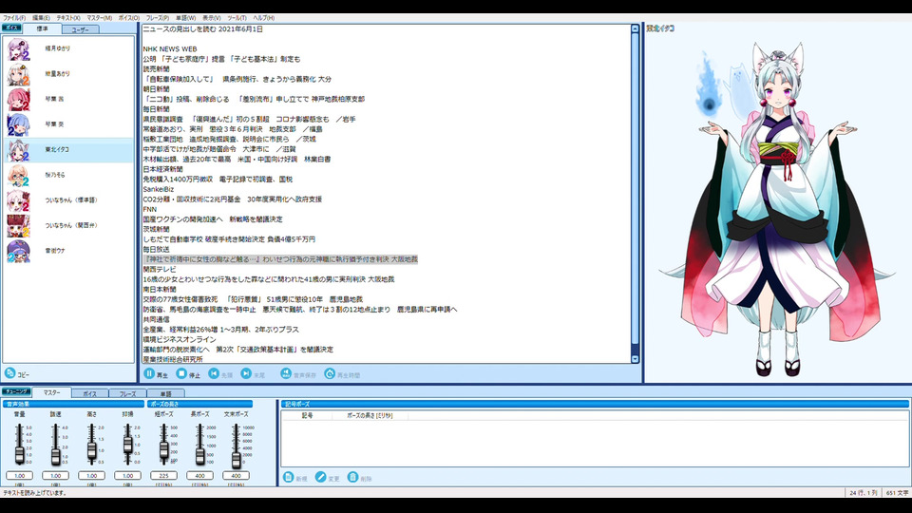
Task: Click the 再生 play/pause button
Action: (x=149, y=373)
